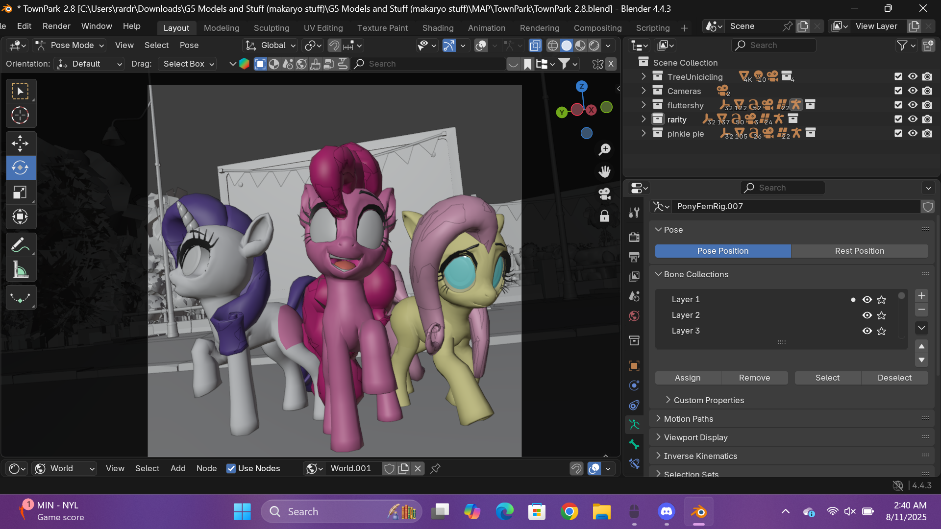Open the Shading workspace tab
This screenshot has height=529, width=941.
pos(438,28)
